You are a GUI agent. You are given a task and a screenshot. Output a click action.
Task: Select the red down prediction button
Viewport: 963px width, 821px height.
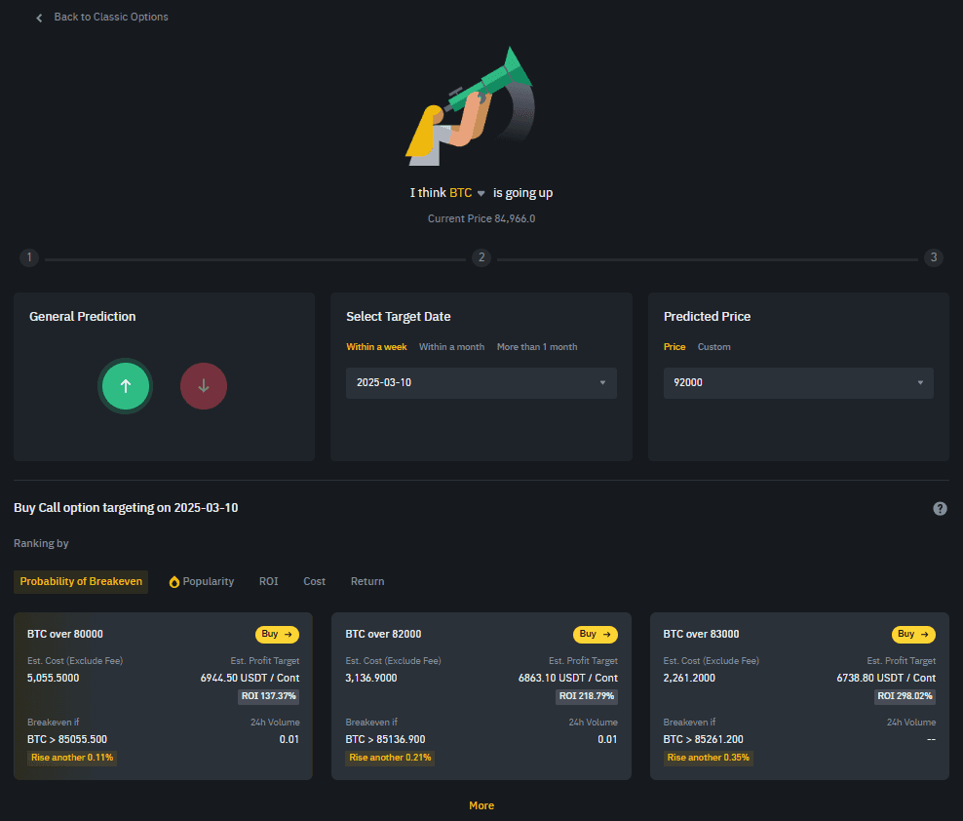pos(204,386)
